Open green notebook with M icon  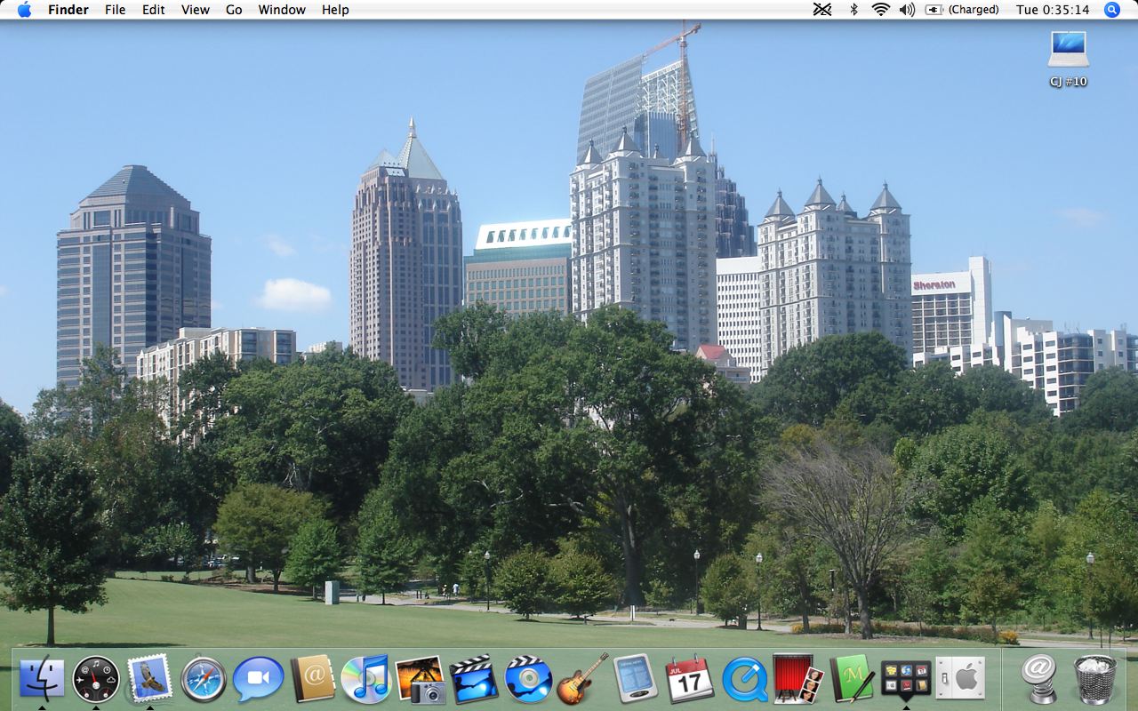852,679
